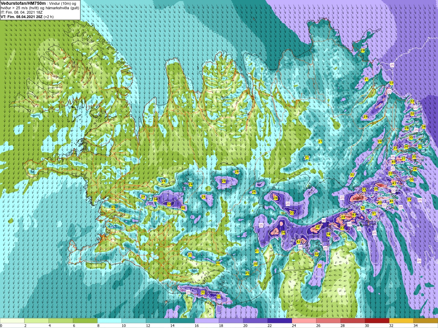Click the 'hviður > 25 m/s' description line

(40, 8)
